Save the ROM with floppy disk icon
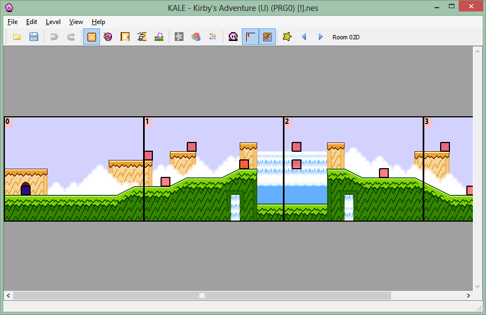The height and width of the screenshot is (315, 486). click(33, 37)
